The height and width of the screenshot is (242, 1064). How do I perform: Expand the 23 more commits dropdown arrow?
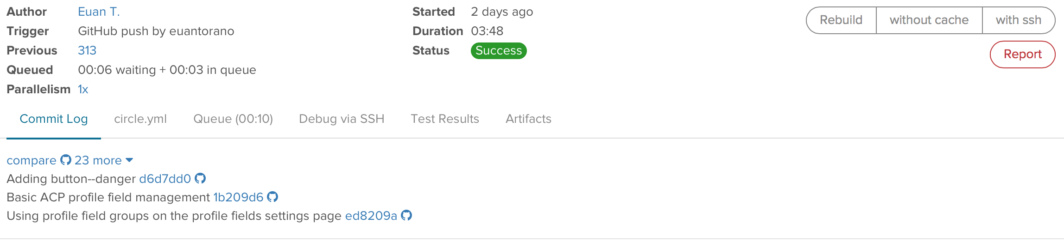(129, 160)
